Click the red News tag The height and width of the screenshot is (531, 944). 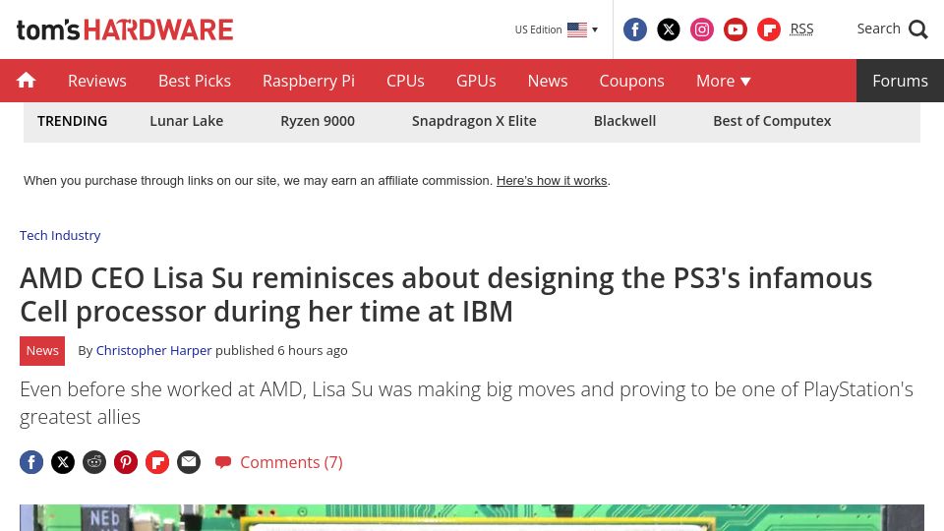pyautogui.click(x=42, y=351)
